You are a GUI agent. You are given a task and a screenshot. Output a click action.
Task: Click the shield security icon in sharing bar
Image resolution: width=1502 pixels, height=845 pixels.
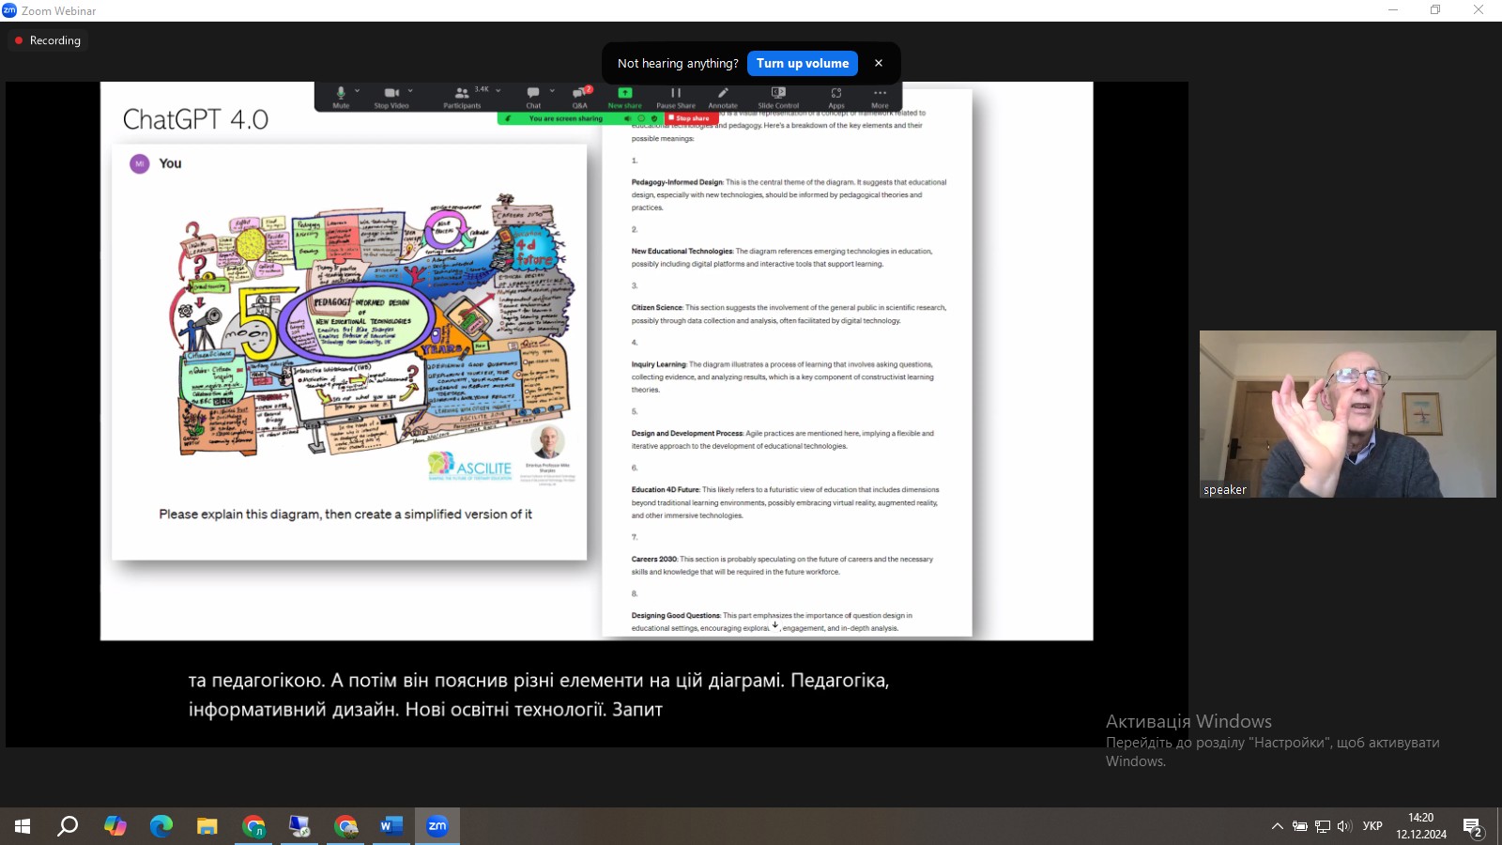(x=654, y=118)
